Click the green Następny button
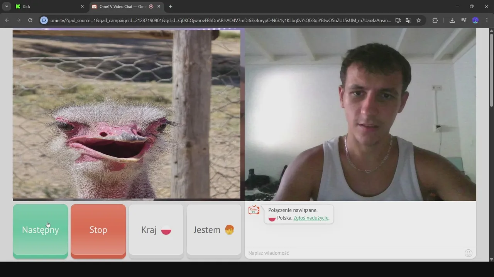 [x=40, y=231]
